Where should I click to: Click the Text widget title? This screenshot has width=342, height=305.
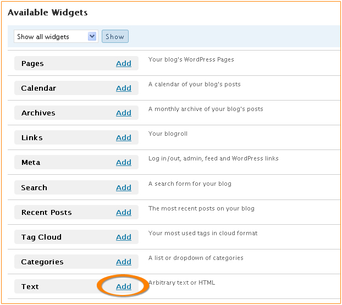pos(30,287)
